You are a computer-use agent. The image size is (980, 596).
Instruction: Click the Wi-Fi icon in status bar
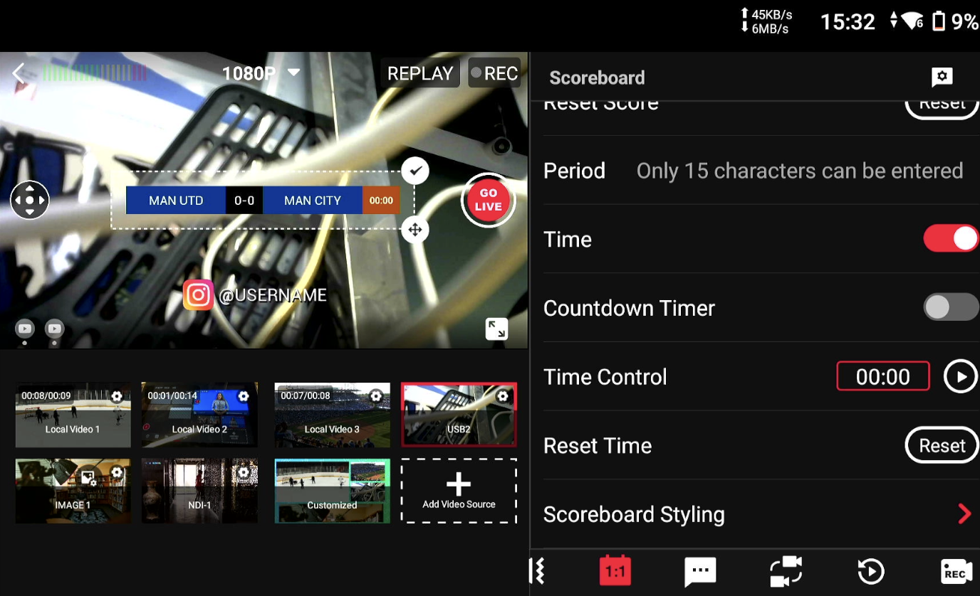913,21
